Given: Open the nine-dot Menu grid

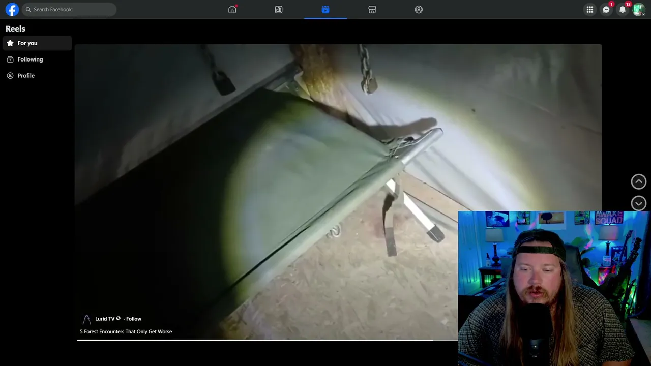Looking at the screenshot, I should pyautogui.click(x=590, y=9).
